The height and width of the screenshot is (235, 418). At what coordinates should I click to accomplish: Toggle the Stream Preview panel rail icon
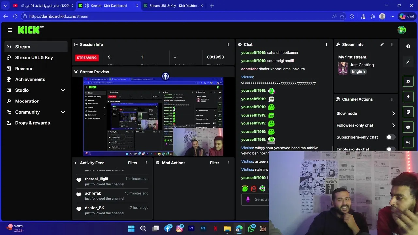pyautogui.click(x=408, y=81)
